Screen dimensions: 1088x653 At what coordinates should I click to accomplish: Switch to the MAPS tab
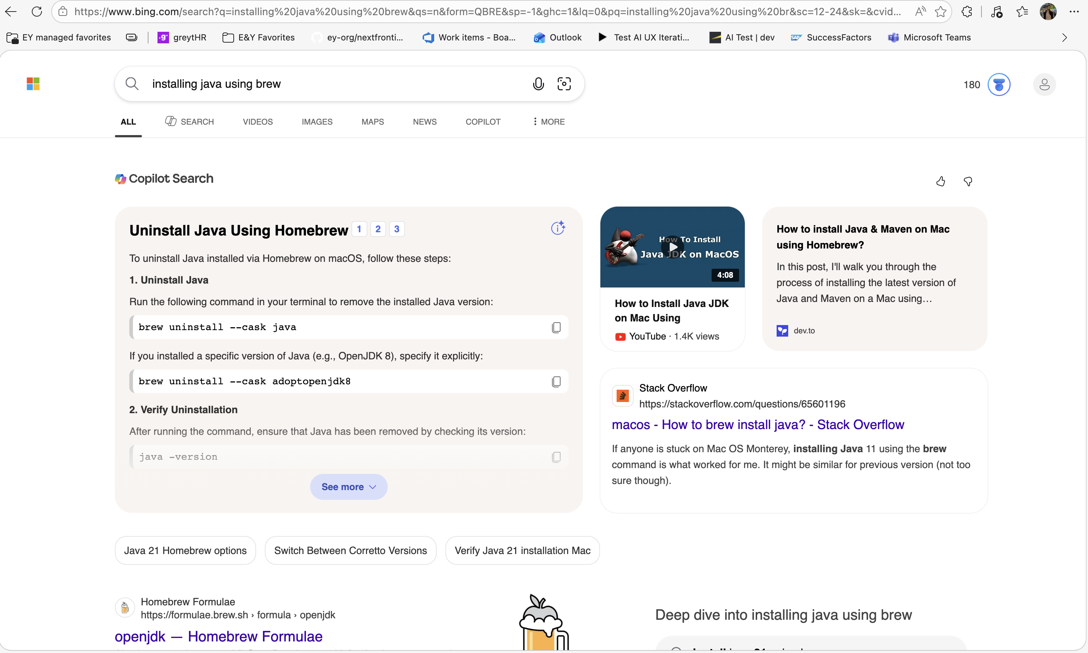373,122
